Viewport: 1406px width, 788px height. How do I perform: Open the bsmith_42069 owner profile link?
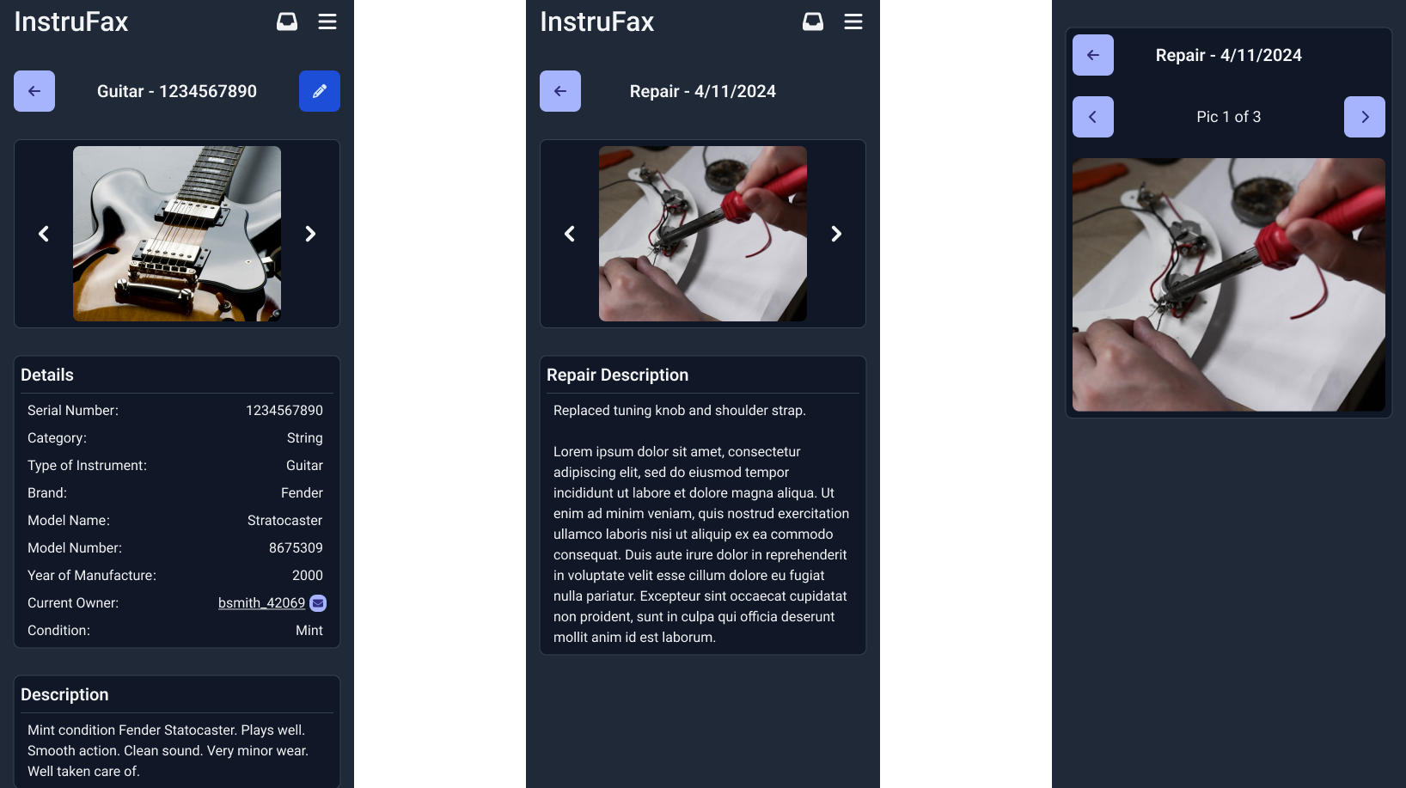[x=260, y=602]
